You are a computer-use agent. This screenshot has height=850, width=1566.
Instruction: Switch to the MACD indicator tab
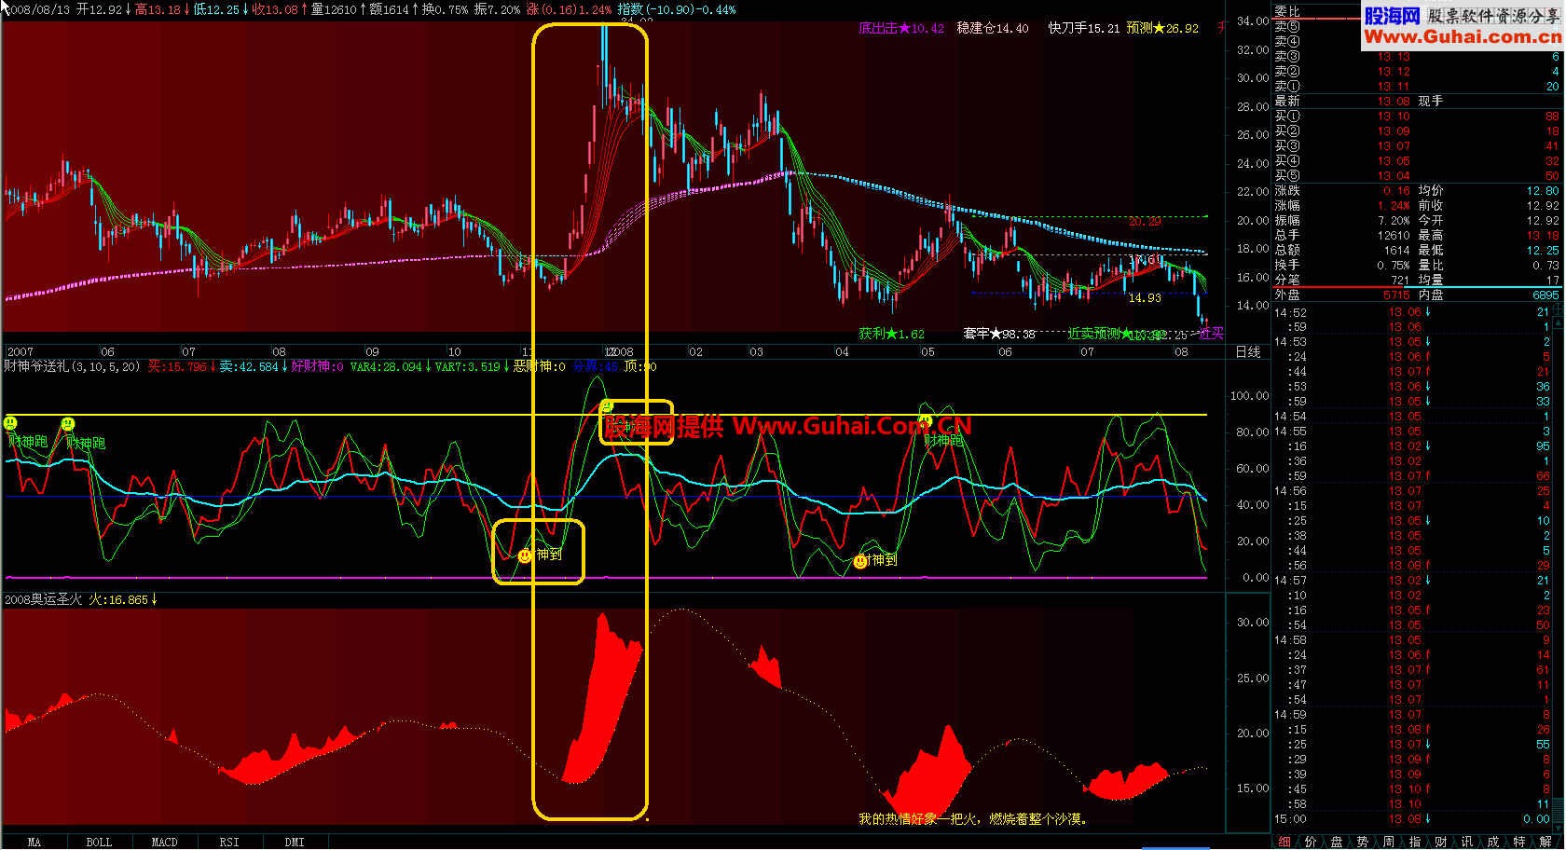pos(164,842)
